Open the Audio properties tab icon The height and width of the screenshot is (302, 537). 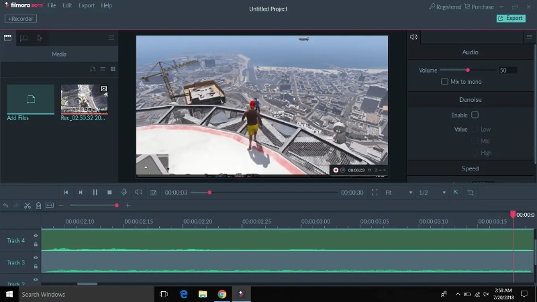(413, 37)
